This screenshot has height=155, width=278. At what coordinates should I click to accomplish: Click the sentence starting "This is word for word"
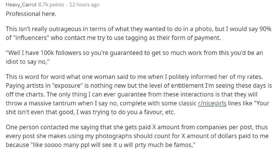pyautogui.click(x=134, y=77)
